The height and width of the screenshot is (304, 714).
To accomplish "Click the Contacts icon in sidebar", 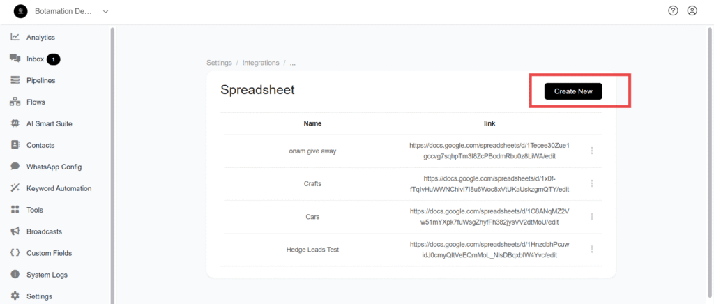I will [15, 145].
